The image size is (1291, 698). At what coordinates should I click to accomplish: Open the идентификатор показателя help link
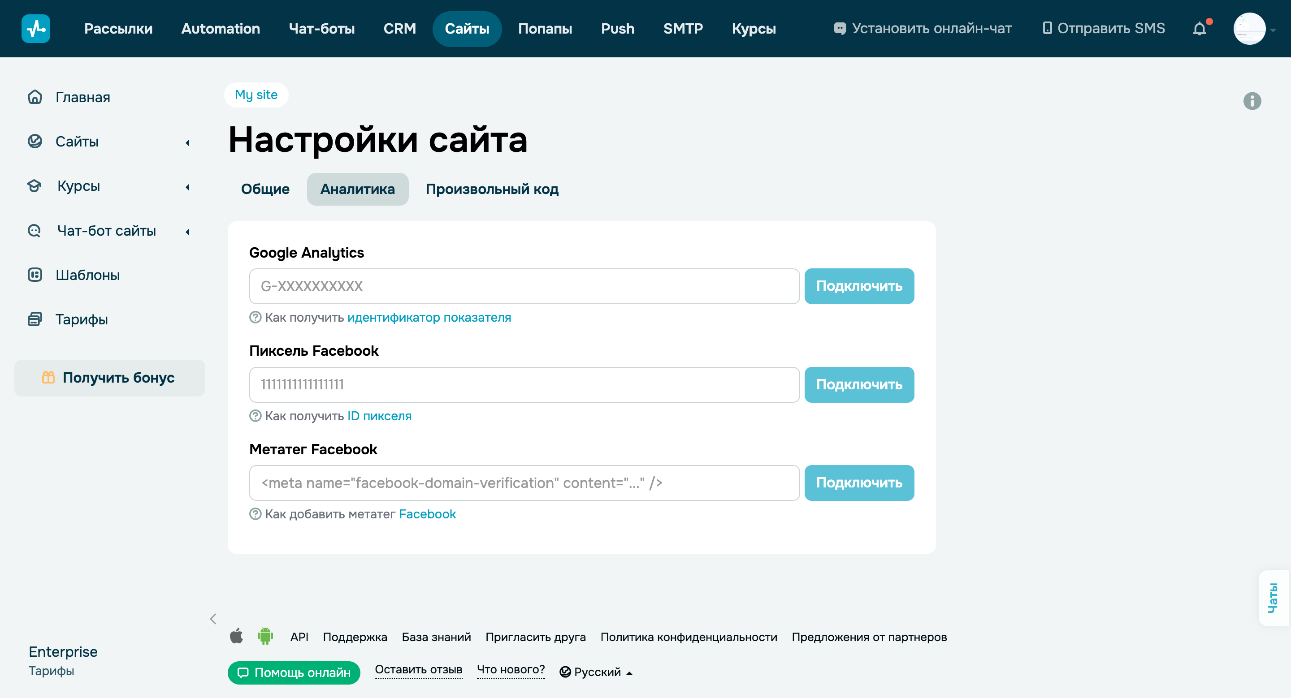coord(429,318)
